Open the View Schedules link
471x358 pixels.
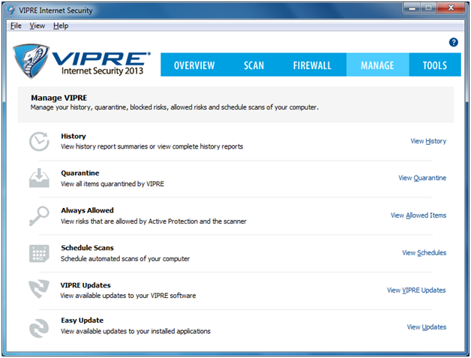tap(424, 253)
